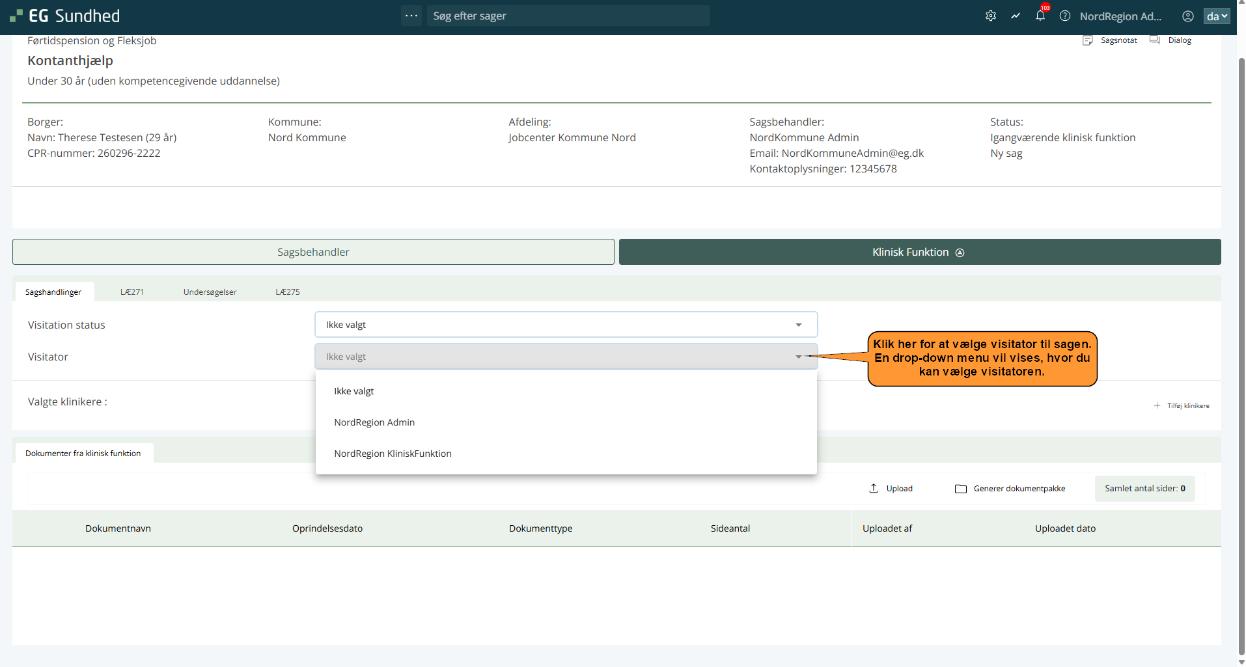Open the settings gear icon

990,16
